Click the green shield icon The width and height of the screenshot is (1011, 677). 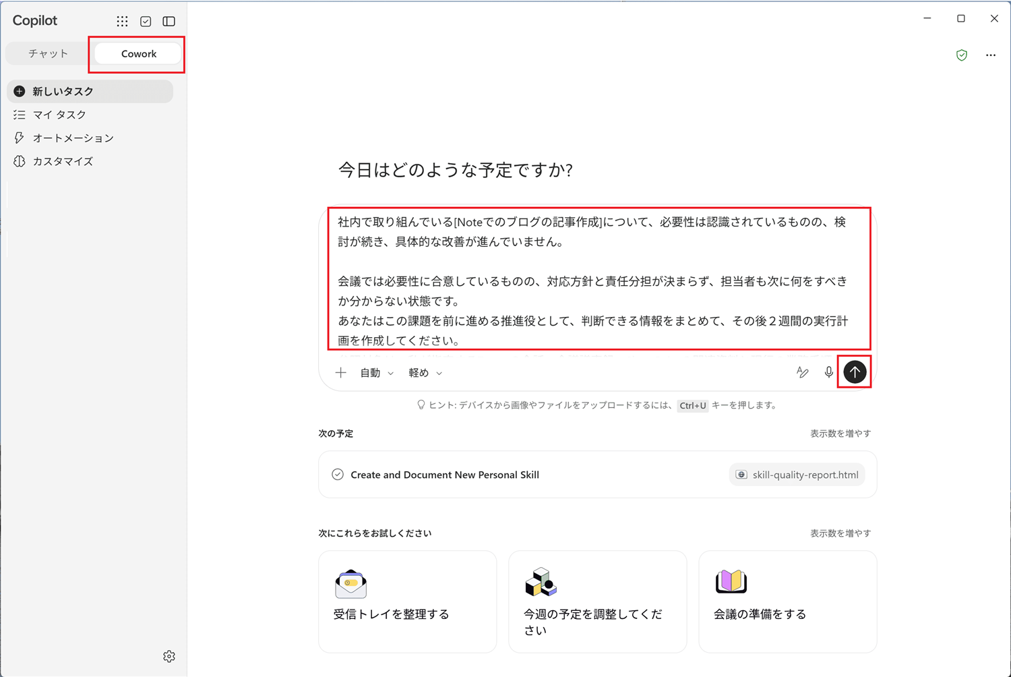coord(962,55)
